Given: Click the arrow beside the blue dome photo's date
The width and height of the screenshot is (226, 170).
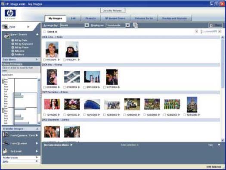Looking at the screenshot, I should tap(99, 115).
